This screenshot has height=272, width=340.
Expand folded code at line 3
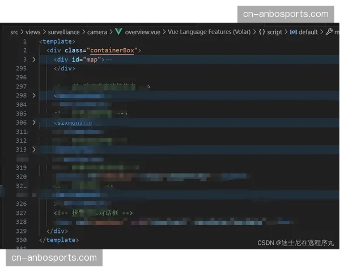click(34, 59)
